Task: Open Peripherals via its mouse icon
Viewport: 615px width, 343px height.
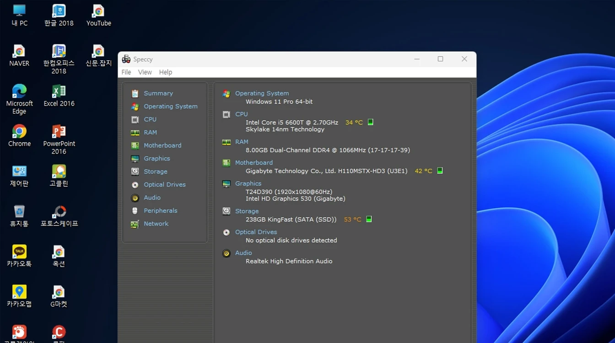Action: tap(135, 211)
